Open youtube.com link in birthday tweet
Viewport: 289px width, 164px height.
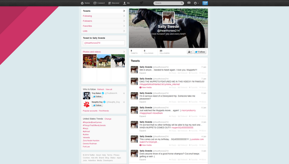tap(197, 139)
